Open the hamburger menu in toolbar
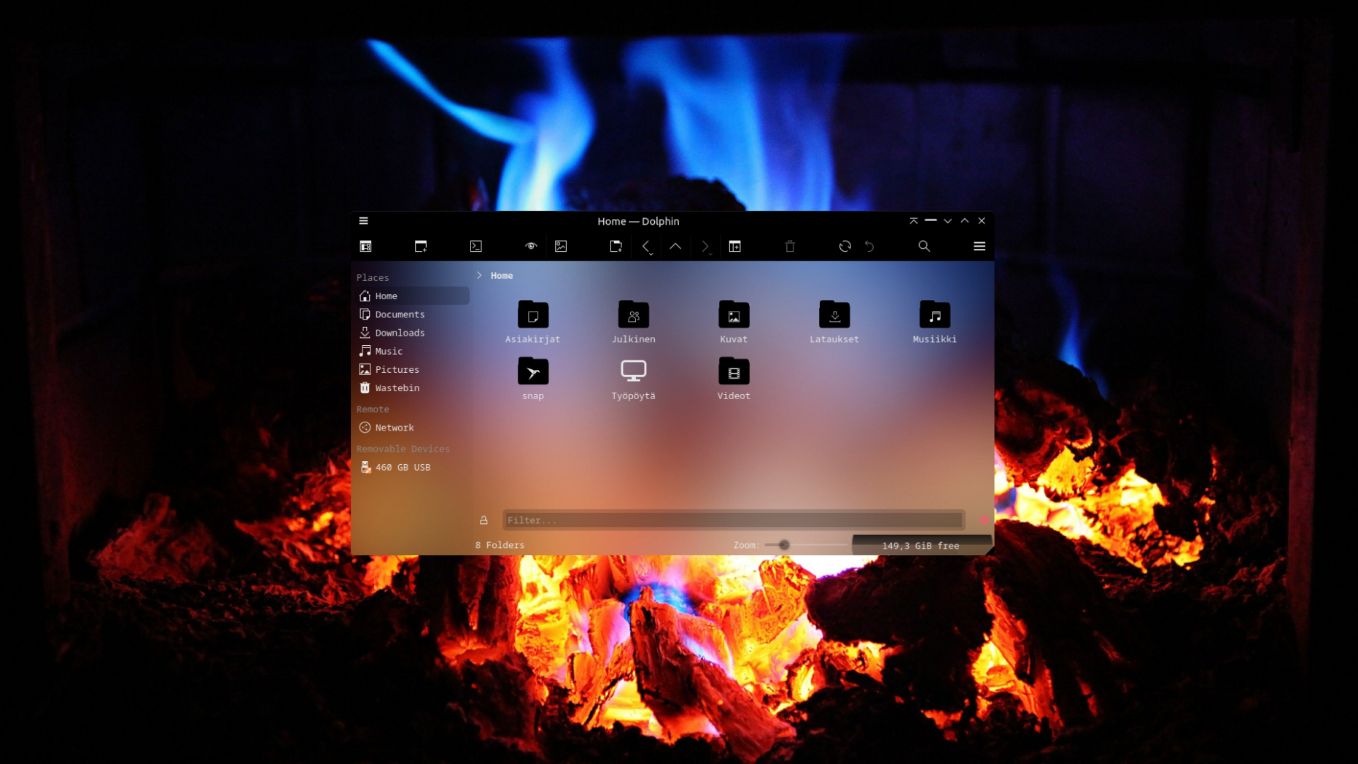 [979, 247]
